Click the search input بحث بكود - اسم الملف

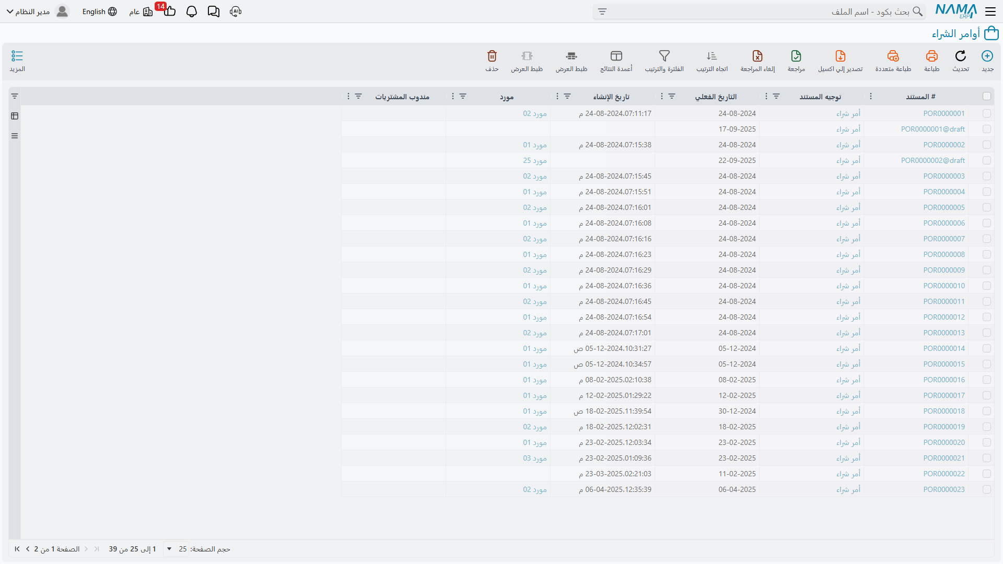(760, 11)
